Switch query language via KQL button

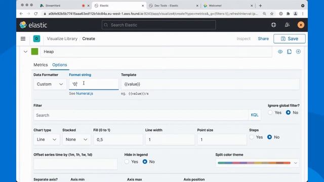[254, 115]
